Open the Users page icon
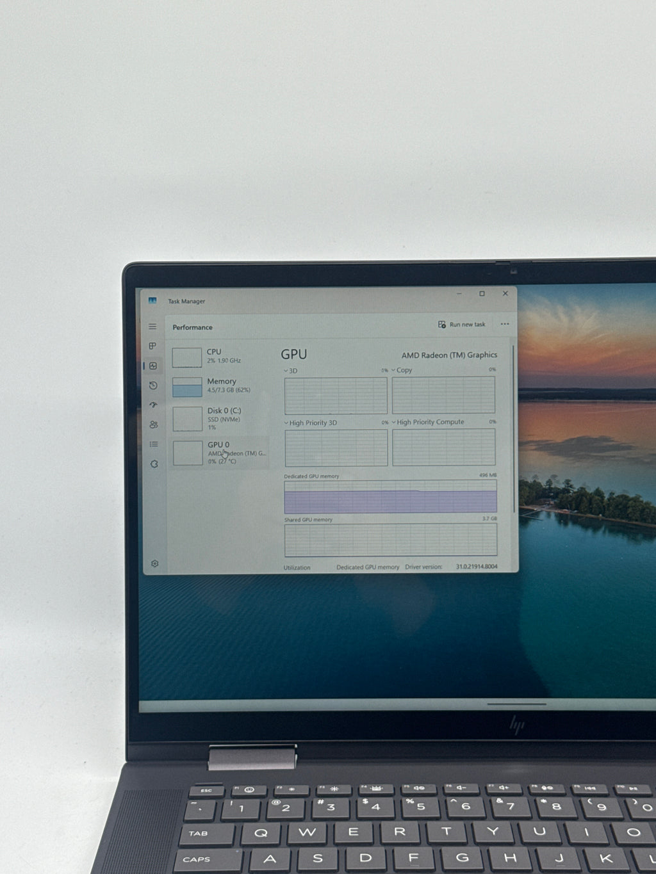 coord(153,425)
